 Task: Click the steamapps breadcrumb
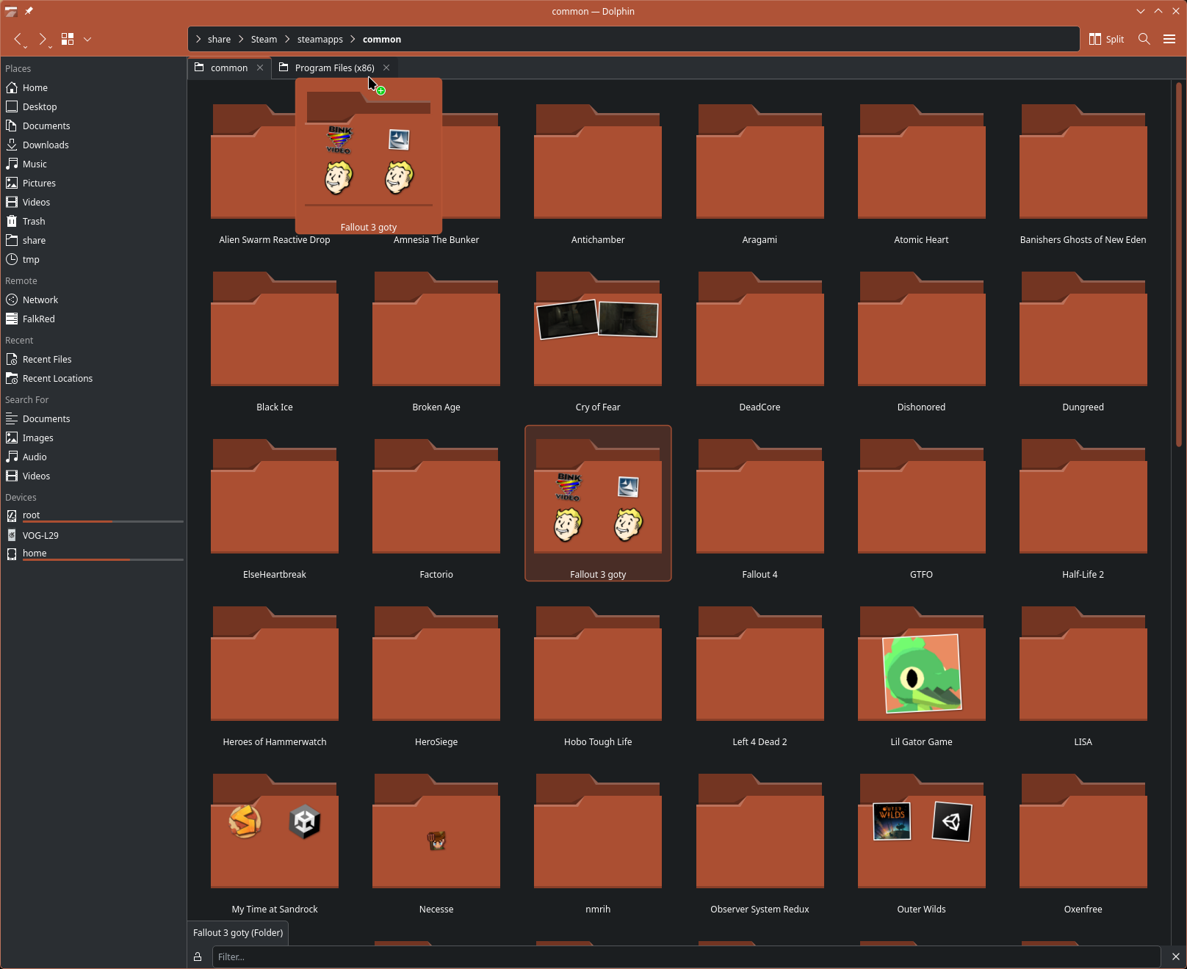tap(320, 40)
